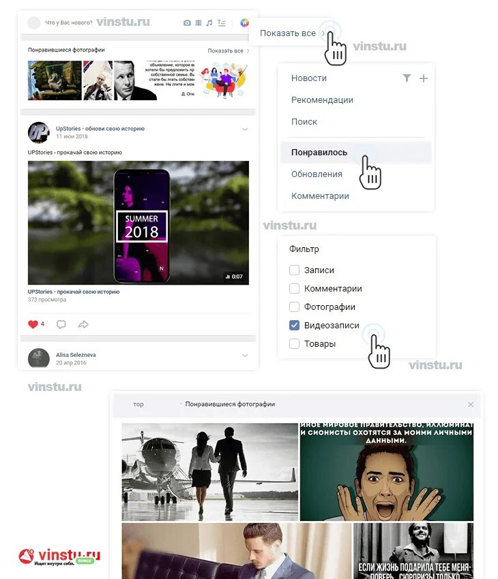Open the UpStories - обнови свою историю link

tap(100, 129)
